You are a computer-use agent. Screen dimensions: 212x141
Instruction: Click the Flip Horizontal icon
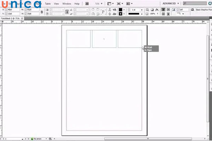click(93, 14)
